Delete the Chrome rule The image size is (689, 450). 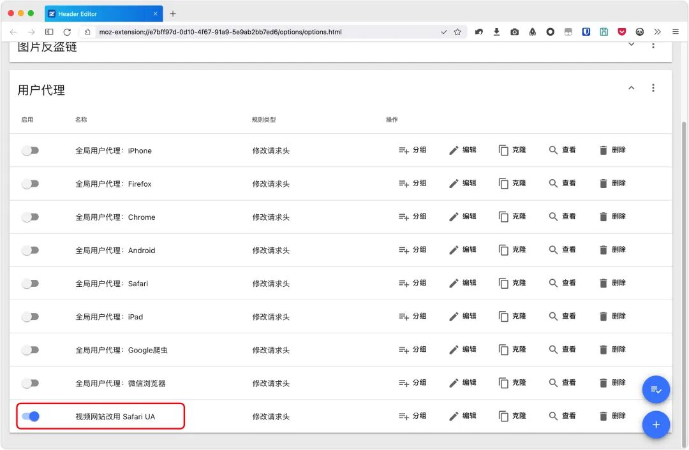612,217
